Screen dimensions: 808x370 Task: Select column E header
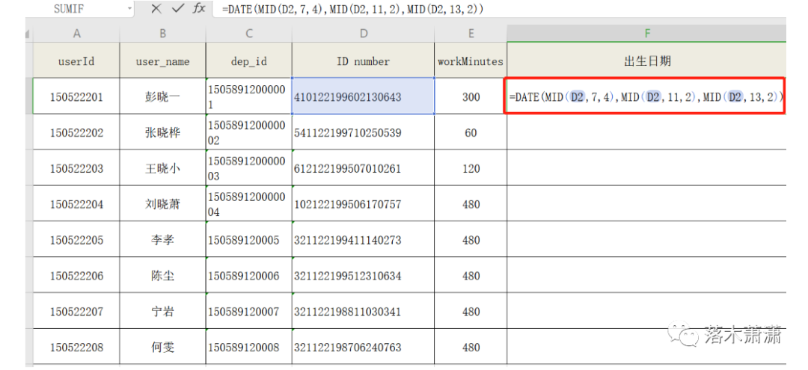pos(471,34)
